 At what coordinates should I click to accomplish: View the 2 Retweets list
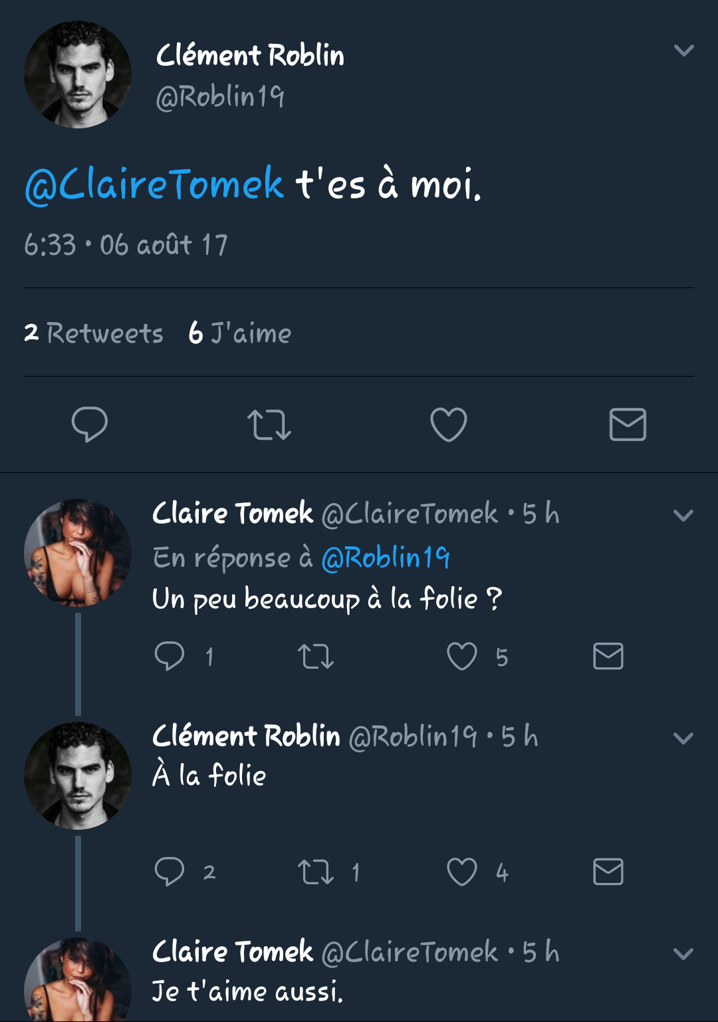(94, 333)
